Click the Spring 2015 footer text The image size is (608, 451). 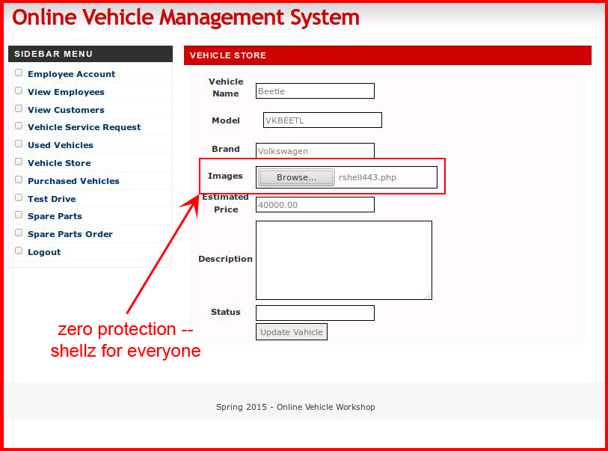coord(295,407)
